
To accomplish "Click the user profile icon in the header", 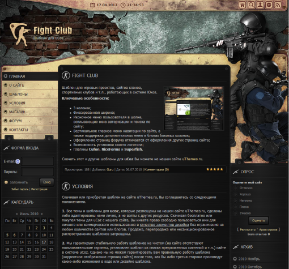I will [x=260, y=5].
